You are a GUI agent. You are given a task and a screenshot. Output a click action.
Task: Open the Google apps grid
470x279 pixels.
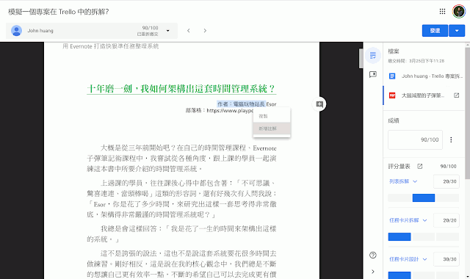(x=442, y=12)
